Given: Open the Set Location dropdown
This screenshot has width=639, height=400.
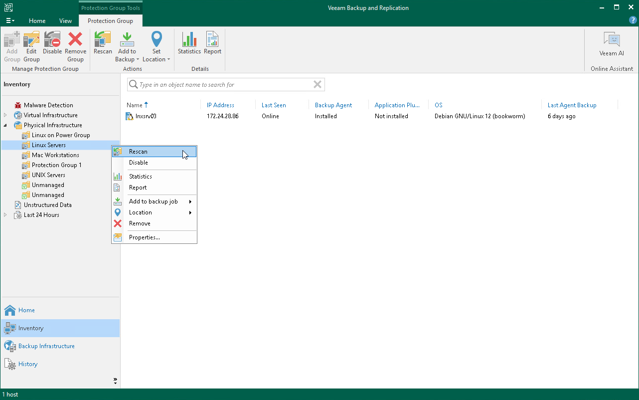Looking at the screenshot, I should [157, 55].
